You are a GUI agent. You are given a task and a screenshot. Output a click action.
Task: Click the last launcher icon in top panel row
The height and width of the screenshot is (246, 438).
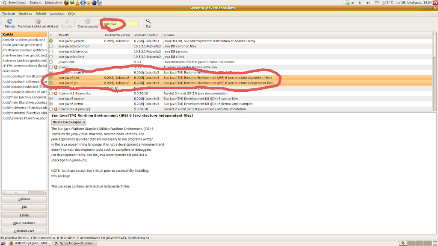tap(99, 3)
